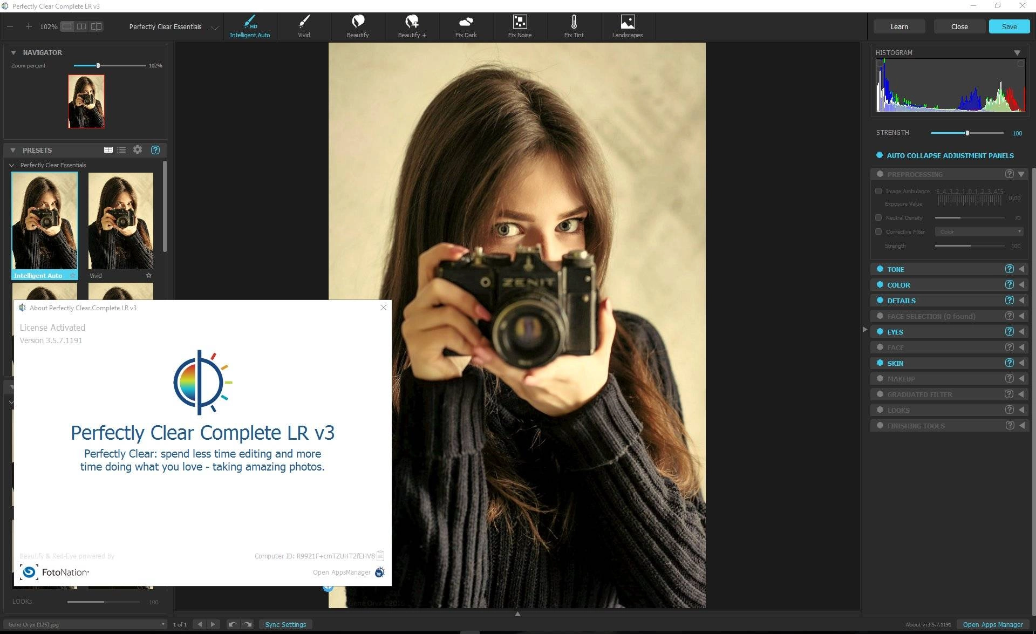This screenshot has width=1036, height=634.
Task: Apply the Intelligent Auto preset in toolbar
Action: point(250,26)
